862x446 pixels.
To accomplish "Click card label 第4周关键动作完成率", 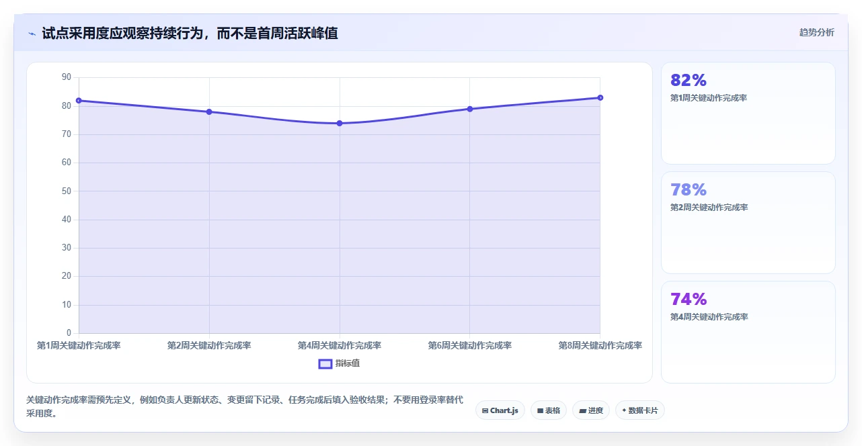I will click(709, 317).
